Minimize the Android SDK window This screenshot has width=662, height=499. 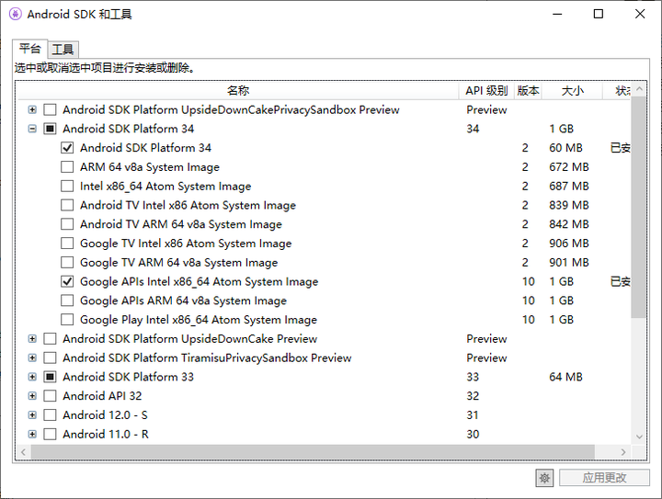(557, 14)
